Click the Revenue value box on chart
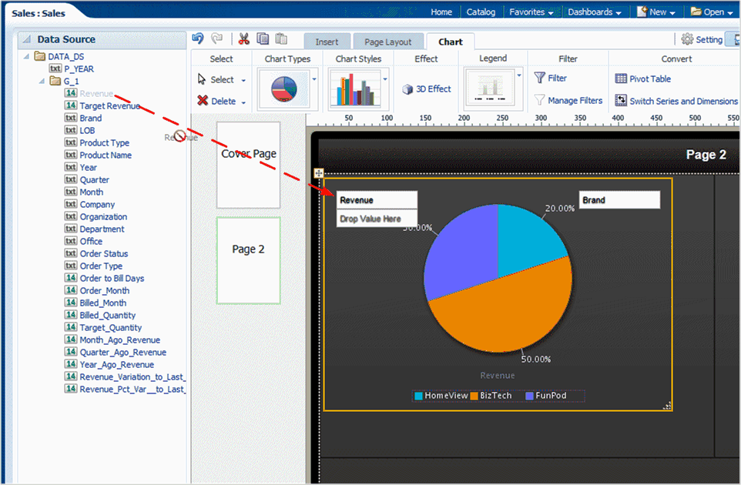 tap(377, 199)
